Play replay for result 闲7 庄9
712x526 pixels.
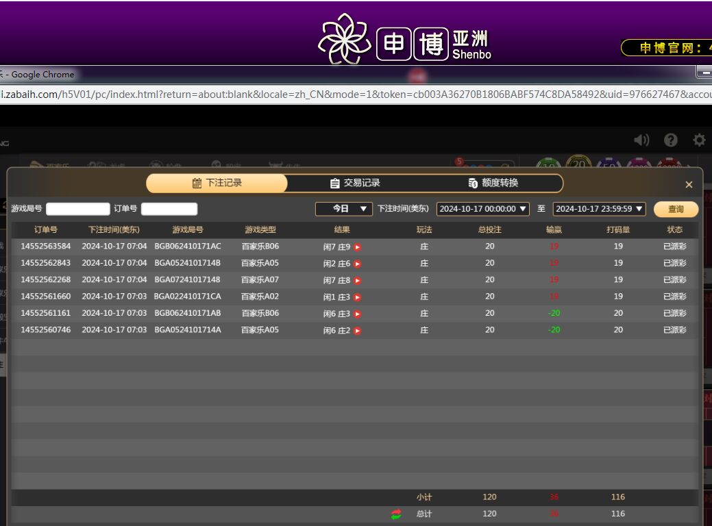357,247
